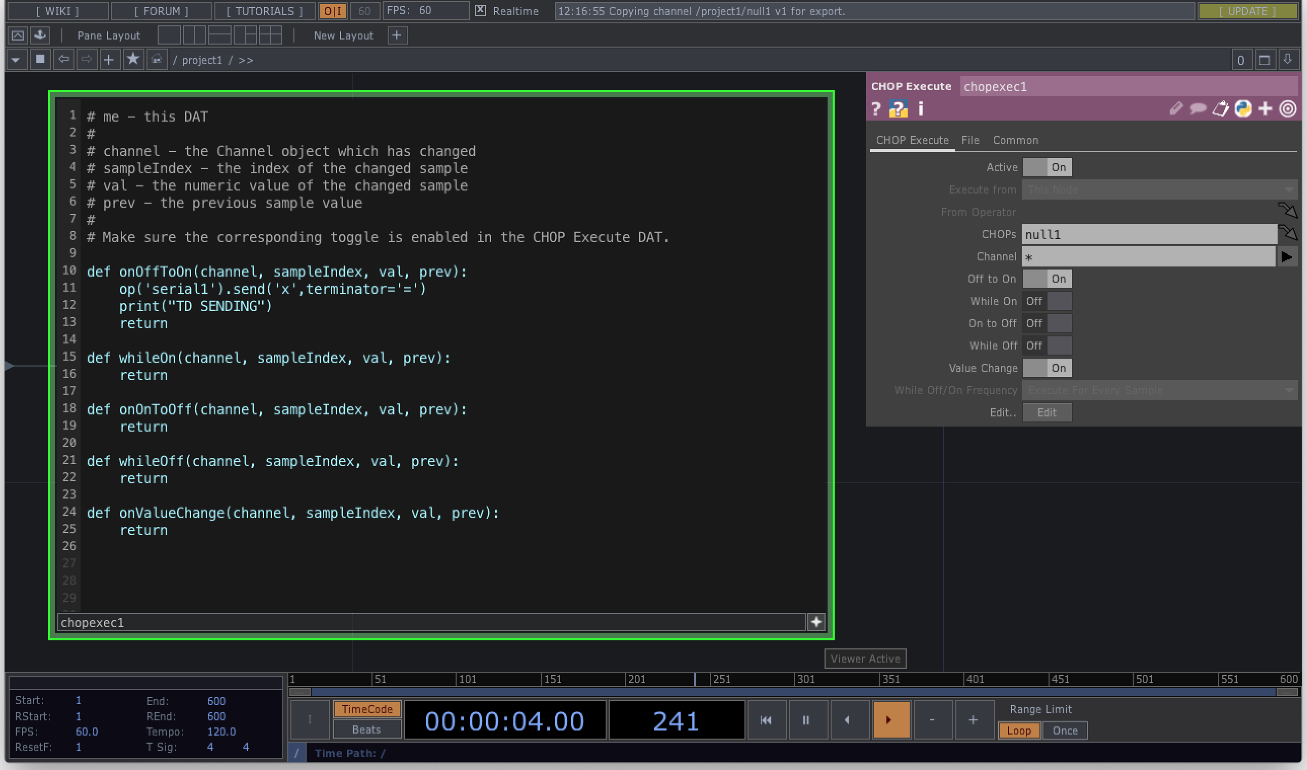Viewport: 1307px width, 770px height.
Task: Toggle the While On switch
Action: (1047, 301)
